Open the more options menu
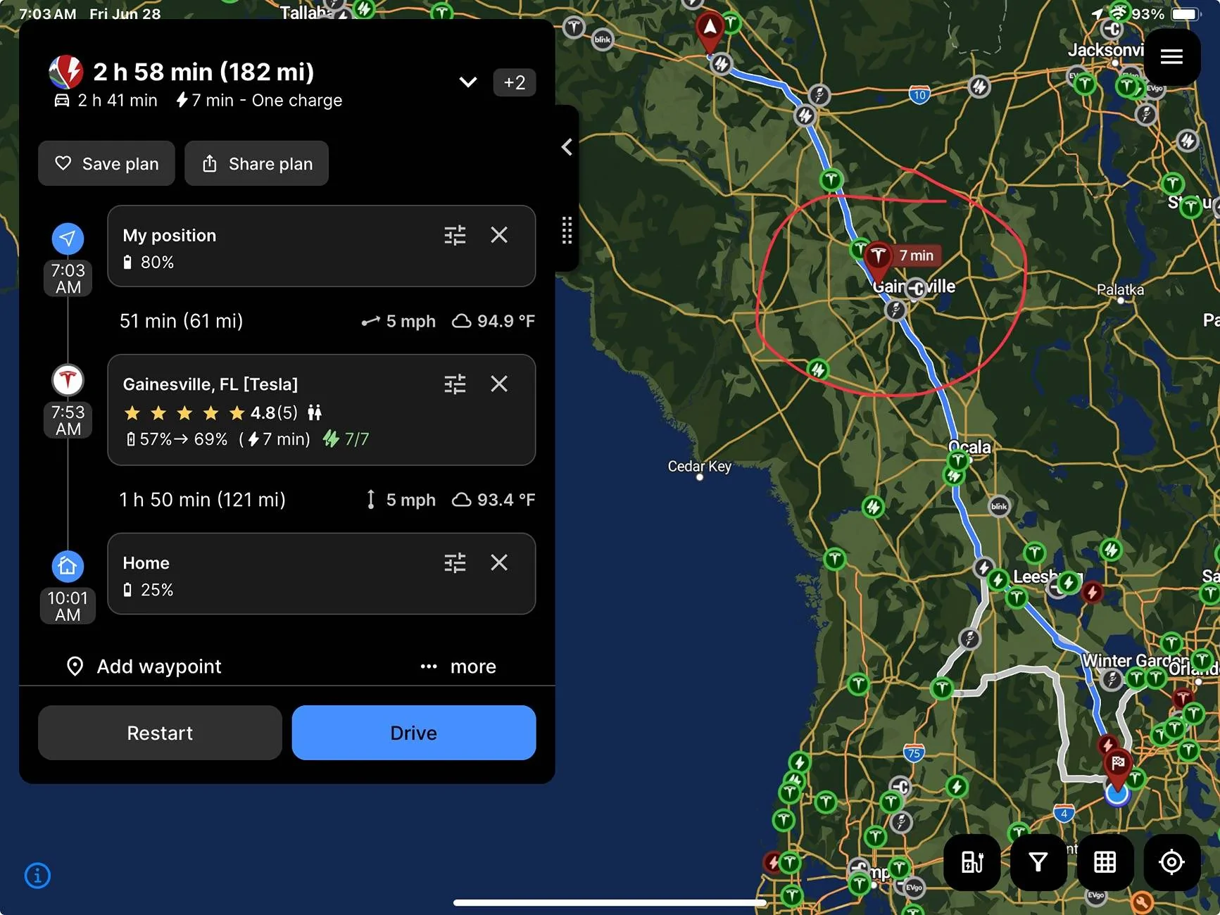1220x915 pixels. tap(458, 667)
